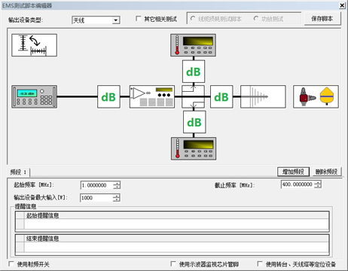Screen dimensions: 348x271
Task: Enable the 使用转台、天线塔等定位设备 checkbox
Action: click(x=260, y=264)
